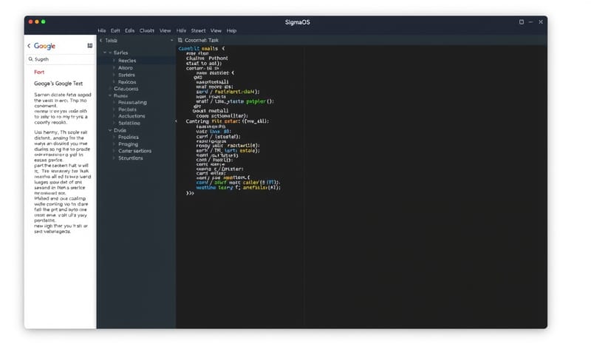This screenshot has height=355, width=591.
Task: Open the dropdown arrow in tree panel header
Action: click(x=171, y=40)
